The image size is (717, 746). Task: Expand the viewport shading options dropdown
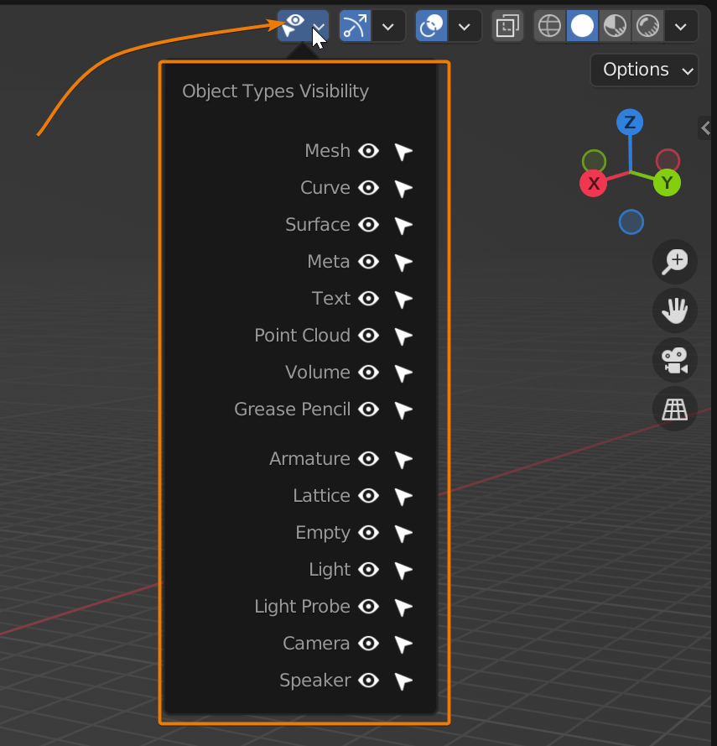click(681, 27)
